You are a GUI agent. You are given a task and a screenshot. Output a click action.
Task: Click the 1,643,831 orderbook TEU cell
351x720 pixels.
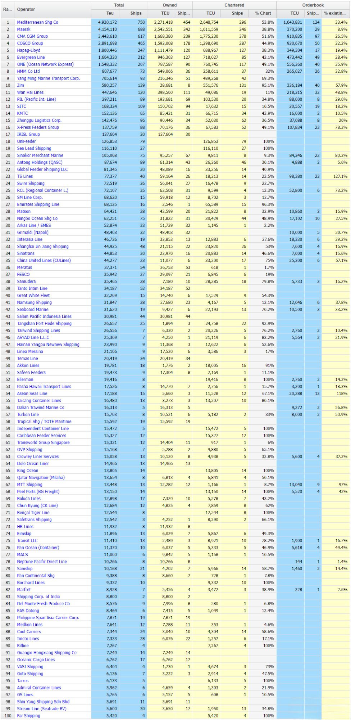tap(290, 22)
